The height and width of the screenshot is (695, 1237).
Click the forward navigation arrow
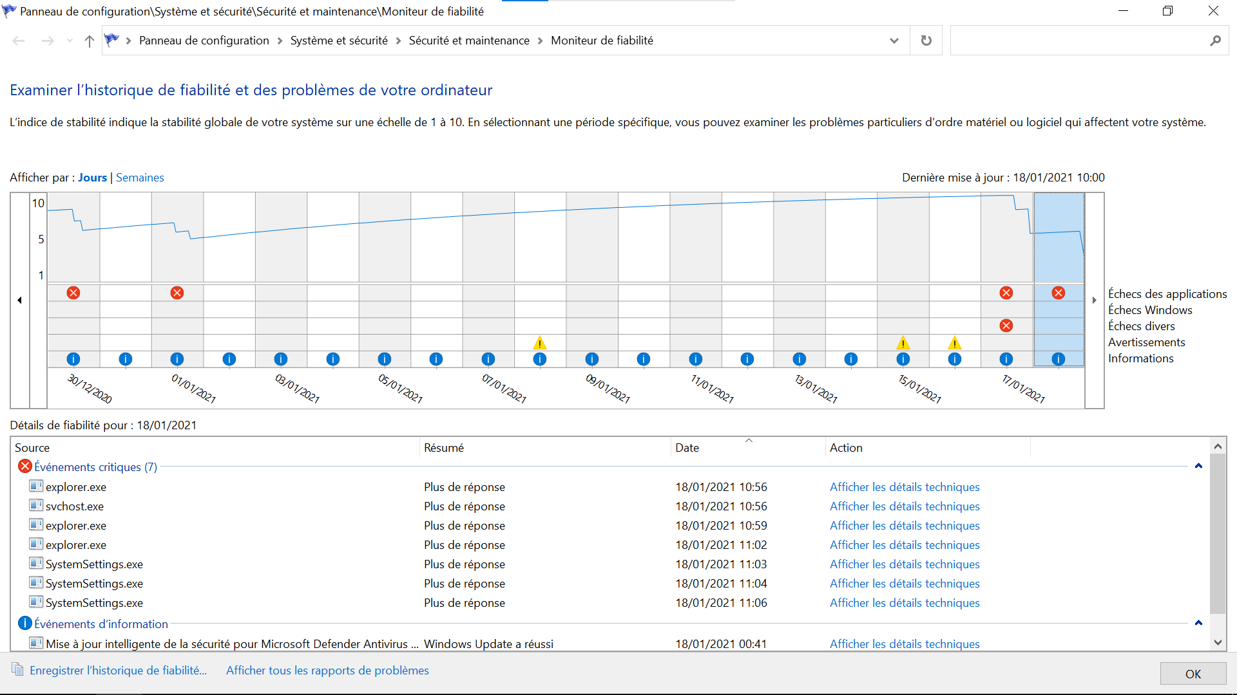coord(48,41)
